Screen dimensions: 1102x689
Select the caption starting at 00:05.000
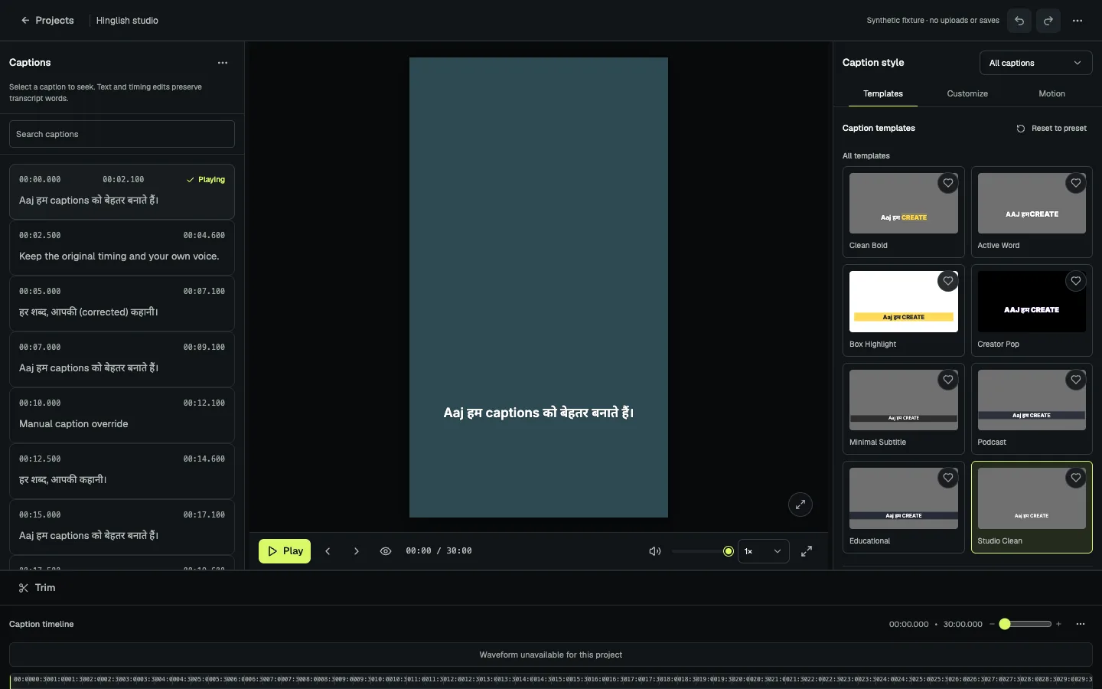click(122, 303)
